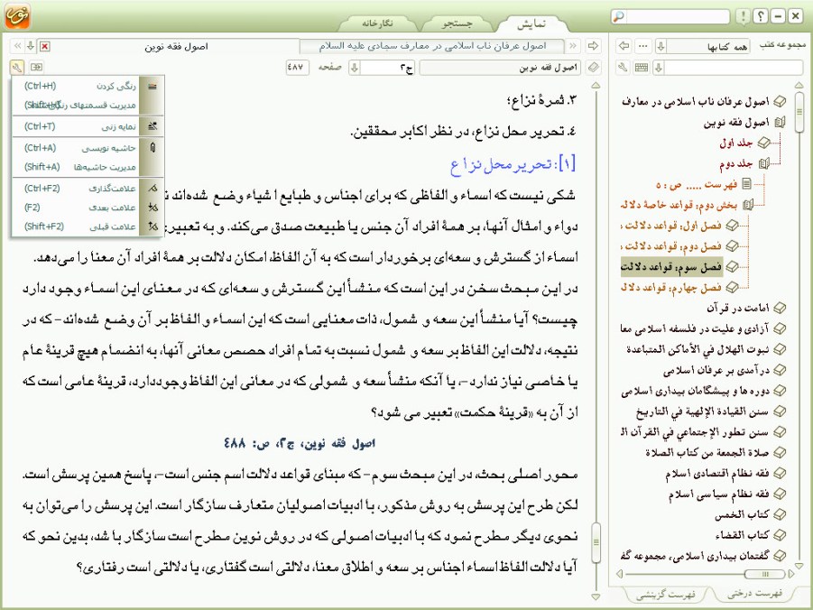Open the ellipsis button next to همه کتابها
Image resolution: width=813 pixels, height=610 pixels.
[643, 46]
